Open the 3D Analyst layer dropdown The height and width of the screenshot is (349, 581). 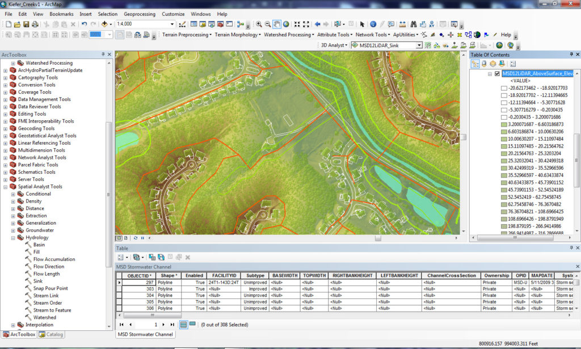point(419,45)
